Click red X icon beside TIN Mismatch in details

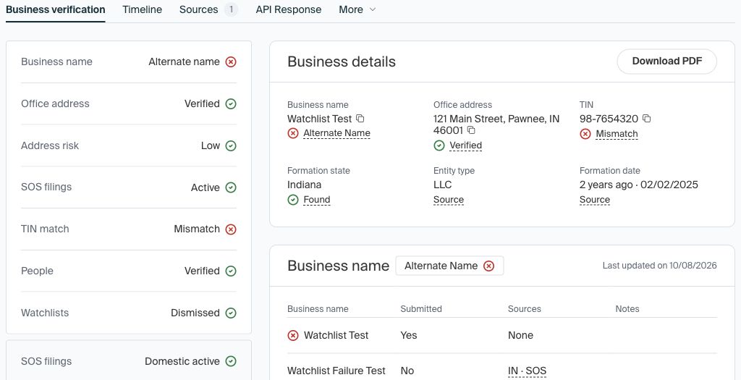click(585, 134)
